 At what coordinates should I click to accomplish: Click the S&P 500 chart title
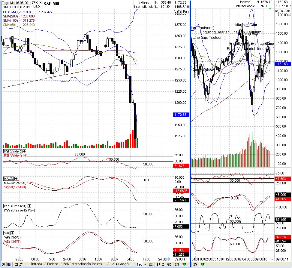[x=51, y=4]
